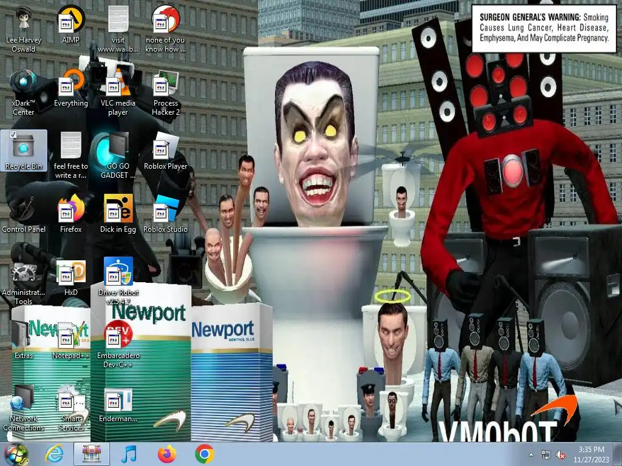Launch Notepad++ desktop shortcut

click(x=70, y=340)
